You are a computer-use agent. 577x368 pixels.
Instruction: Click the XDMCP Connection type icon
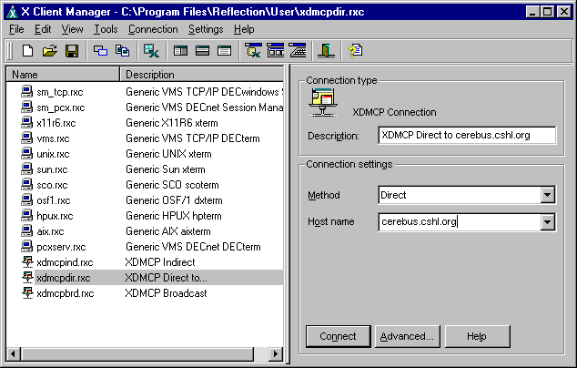pos(323,102)
